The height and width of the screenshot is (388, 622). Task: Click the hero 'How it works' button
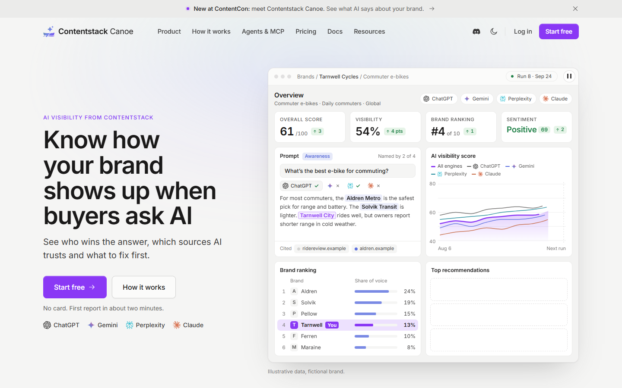[x=144, y=287]
